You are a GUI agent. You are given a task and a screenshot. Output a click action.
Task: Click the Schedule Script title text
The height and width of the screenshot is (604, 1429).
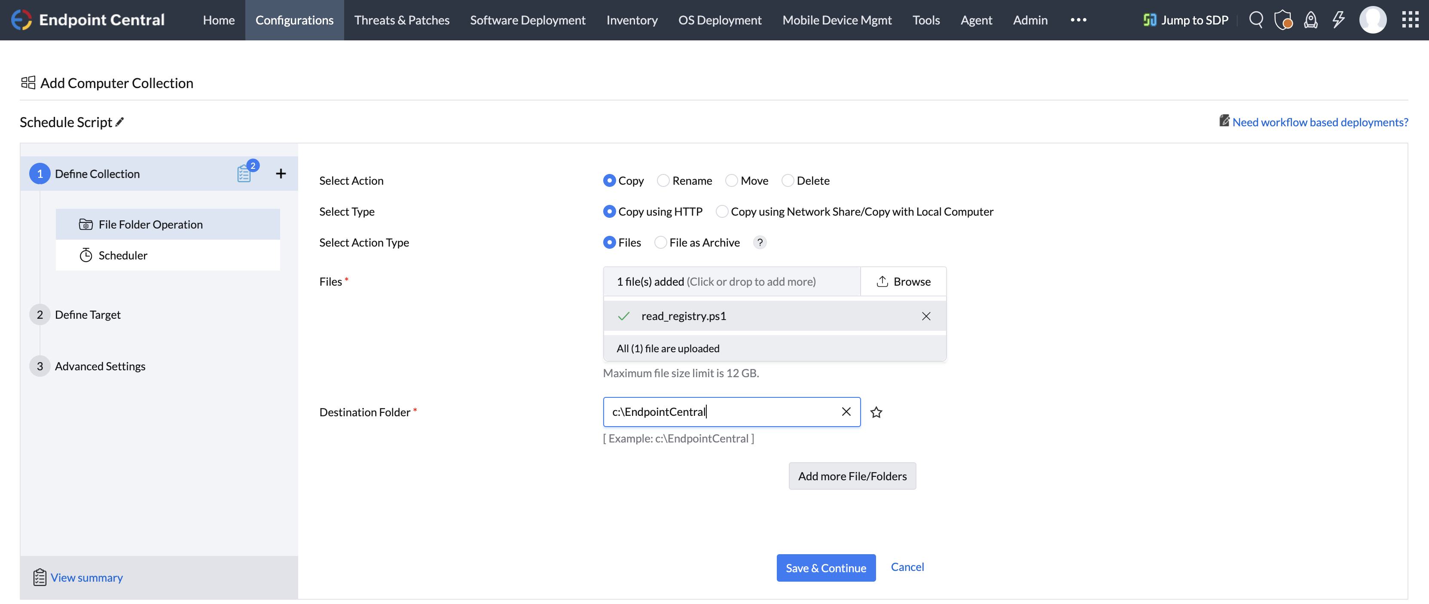click(66, 122)
